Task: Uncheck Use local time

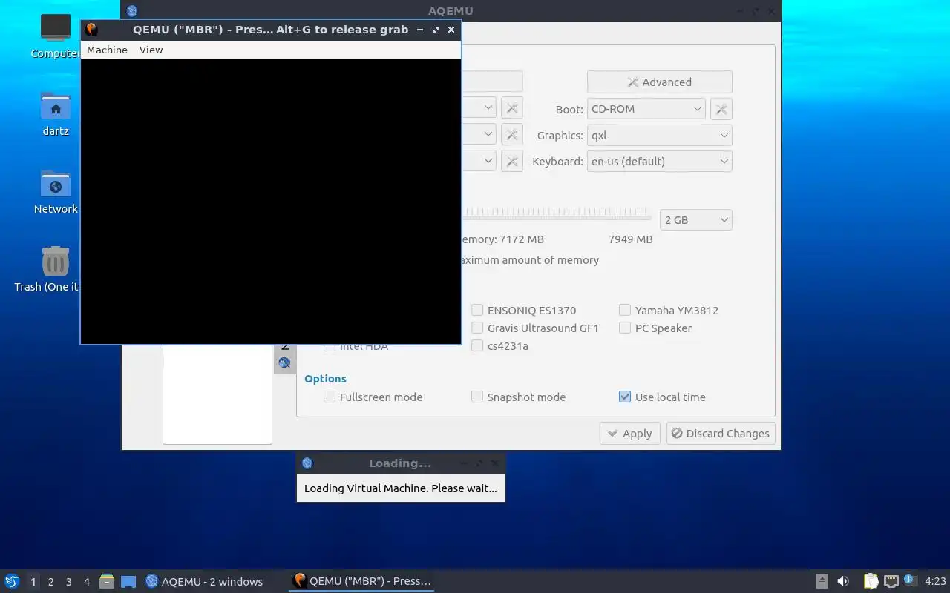Action: 625,397
